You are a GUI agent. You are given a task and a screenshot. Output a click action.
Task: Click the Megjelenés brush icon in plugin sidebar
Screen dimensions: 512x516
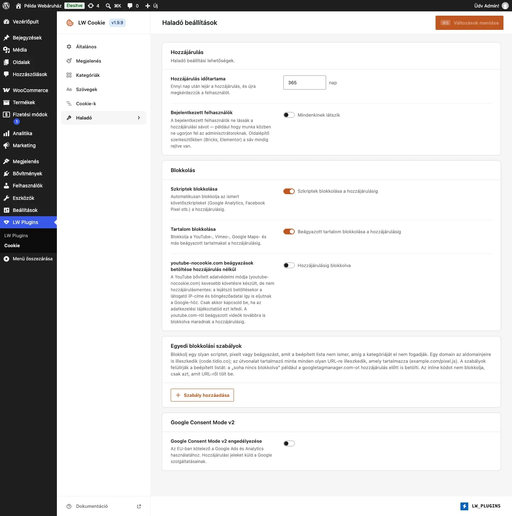(69, 61)
